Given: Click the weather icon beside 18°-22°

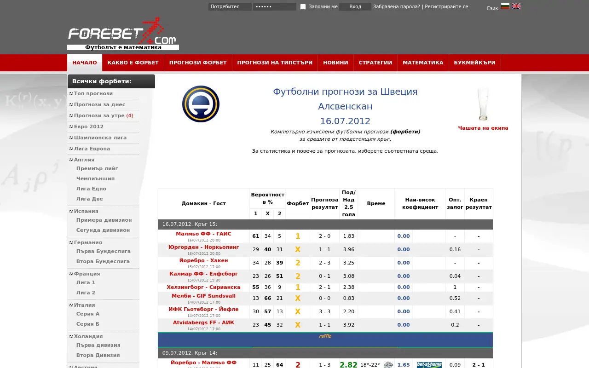Looking at the screenshot, I should (x=388, y=365).
